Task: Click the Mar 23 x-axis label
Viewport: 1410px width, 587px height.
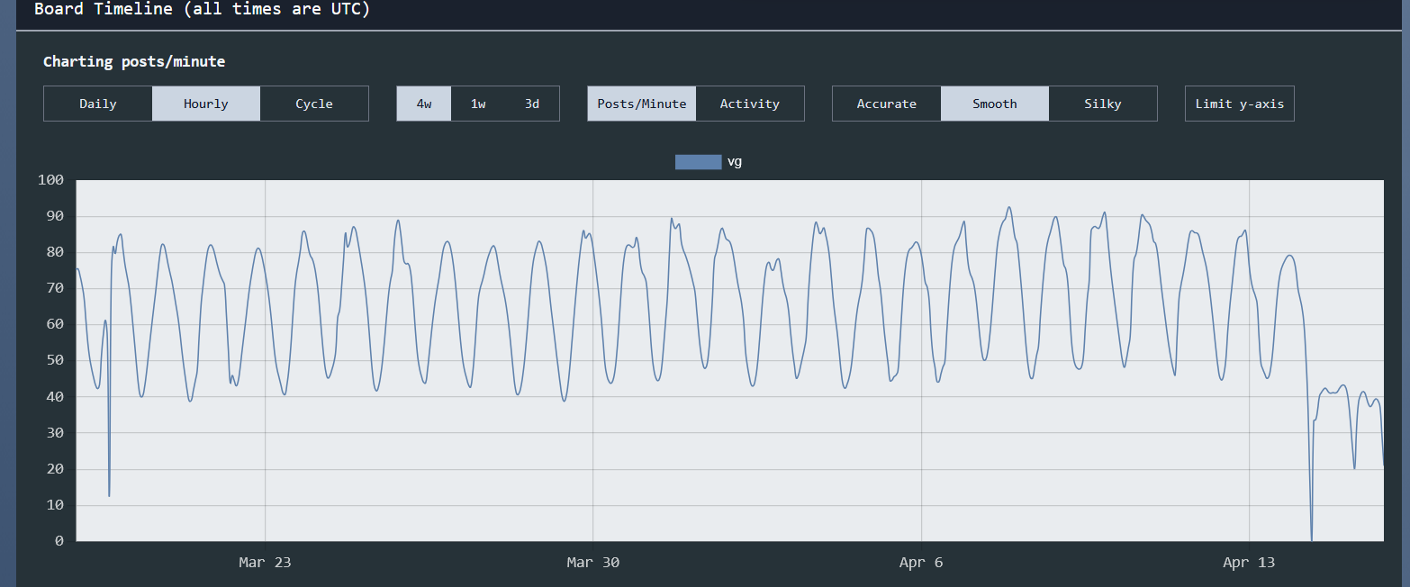Action: click(x=265, y=563)
